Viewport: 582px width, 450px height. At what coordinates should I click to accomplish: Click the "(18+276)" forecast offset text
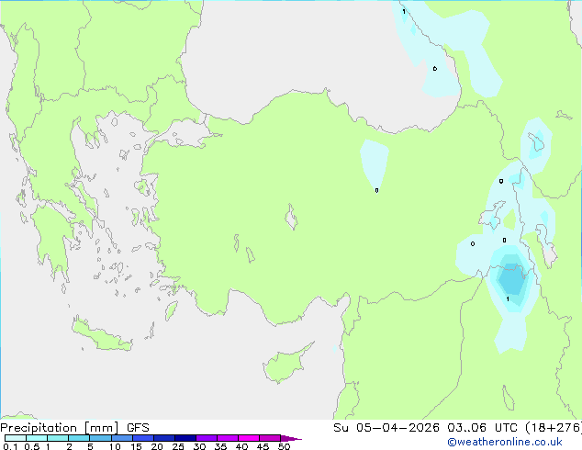click(x=554, y=428)
